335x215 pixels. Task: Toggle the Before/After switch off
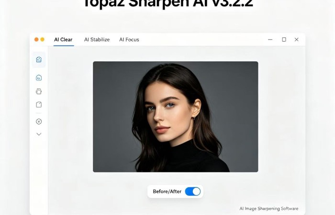point(193,192)
